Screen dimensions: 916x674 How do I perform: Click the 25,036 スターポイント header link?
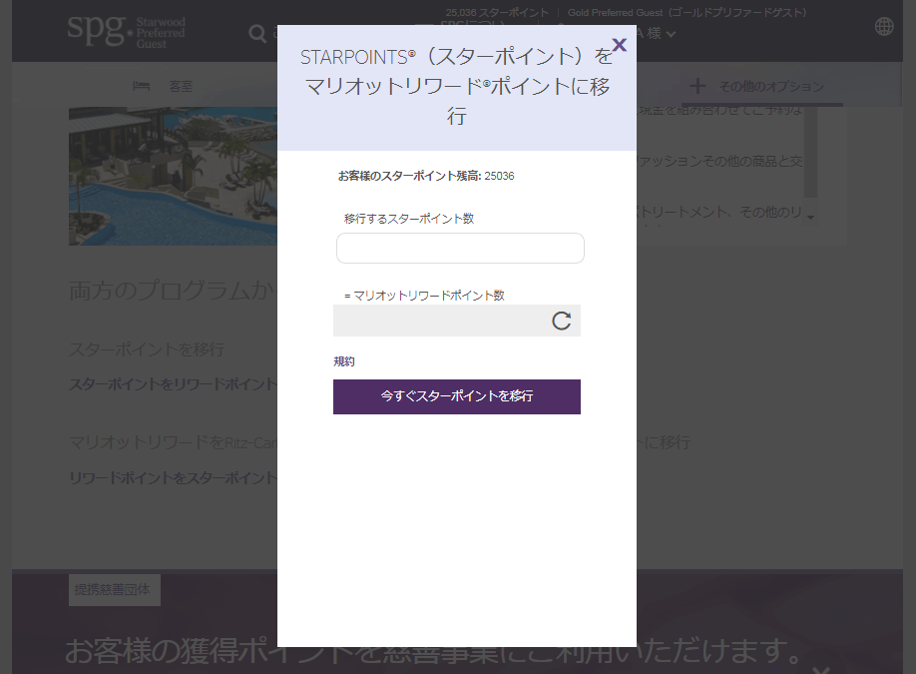[497, 13]
